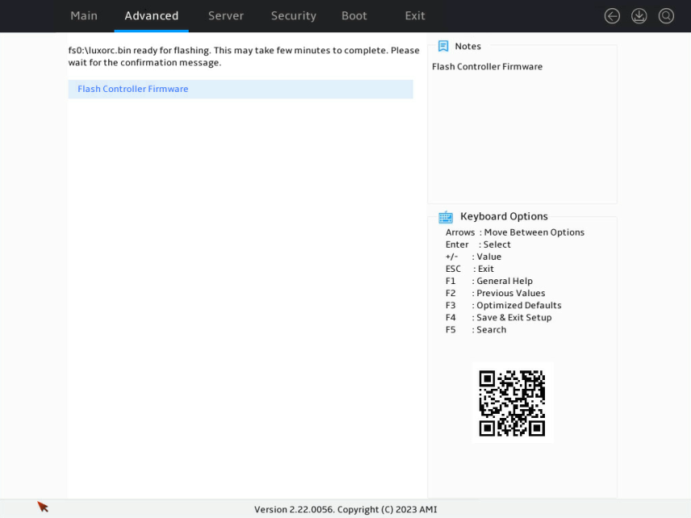Click the 'Flash Controller Firmware' note text
The image size is (691, 518).
point(487,66)
